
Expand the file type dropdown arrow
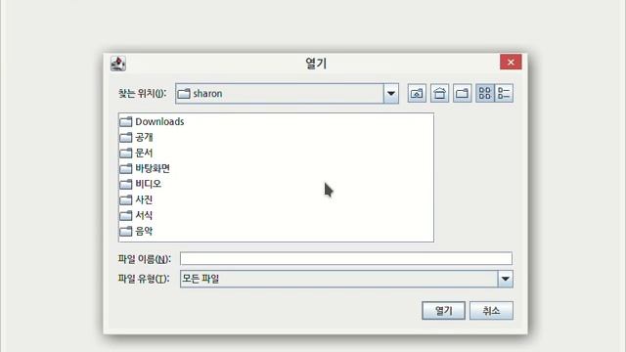pyautogui.click(x=505, y=279)
